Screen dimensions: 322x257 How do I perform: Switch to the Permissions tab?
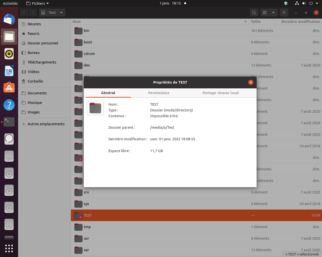[159, 93]
